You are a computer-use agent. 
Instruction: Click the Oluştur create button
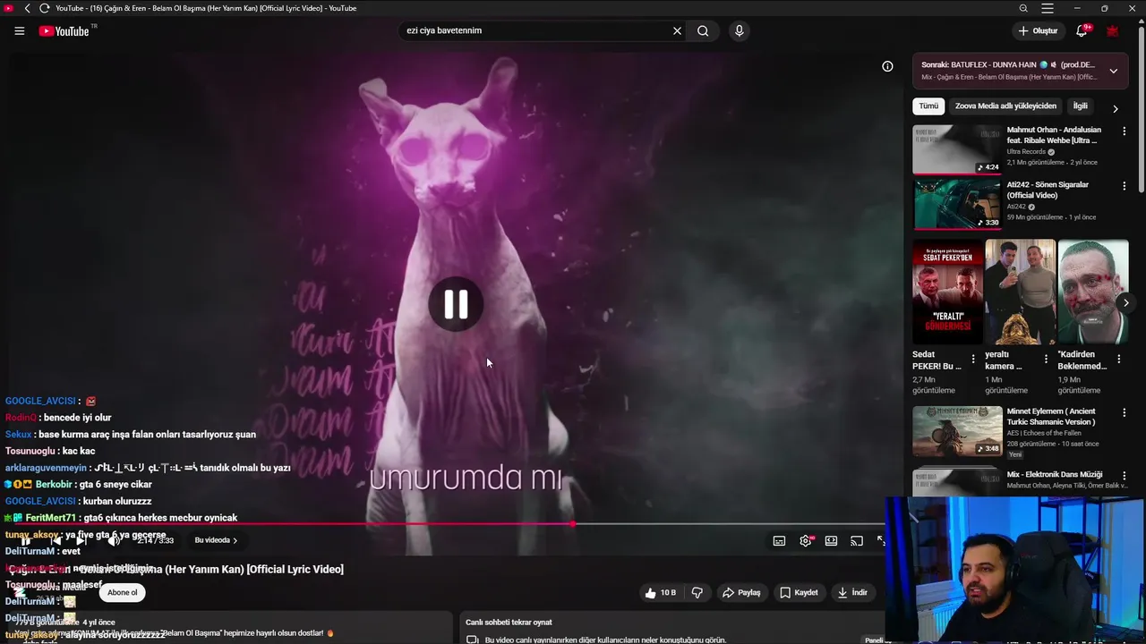pyautogui.click(x=1038, y=30)
